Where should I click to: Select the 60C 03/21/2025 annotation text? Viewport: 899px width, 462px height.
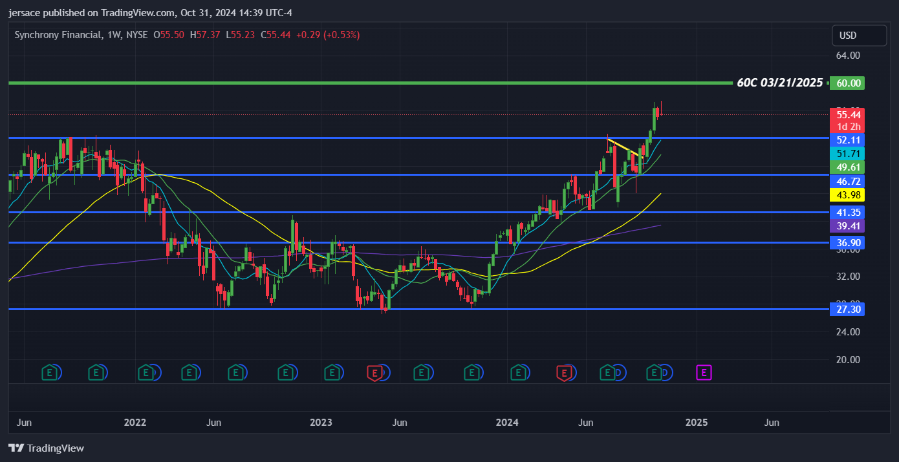[x=780, y=83]
